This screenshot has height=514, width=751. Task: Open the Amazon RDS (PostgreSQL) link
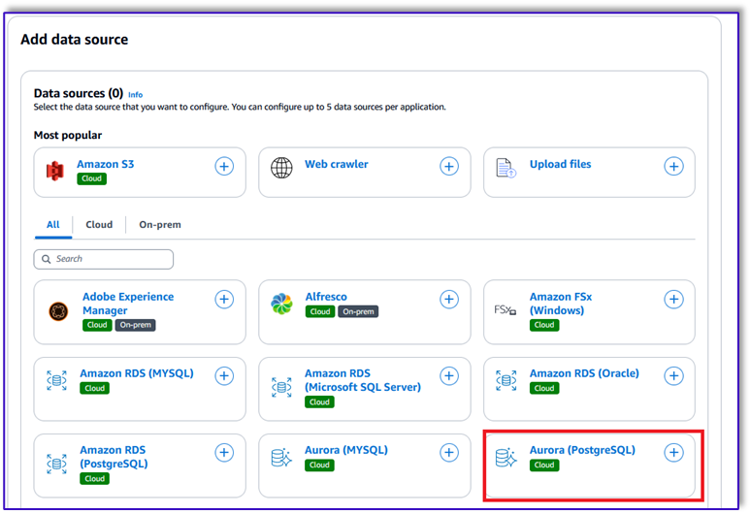click(x=114, y=457)
